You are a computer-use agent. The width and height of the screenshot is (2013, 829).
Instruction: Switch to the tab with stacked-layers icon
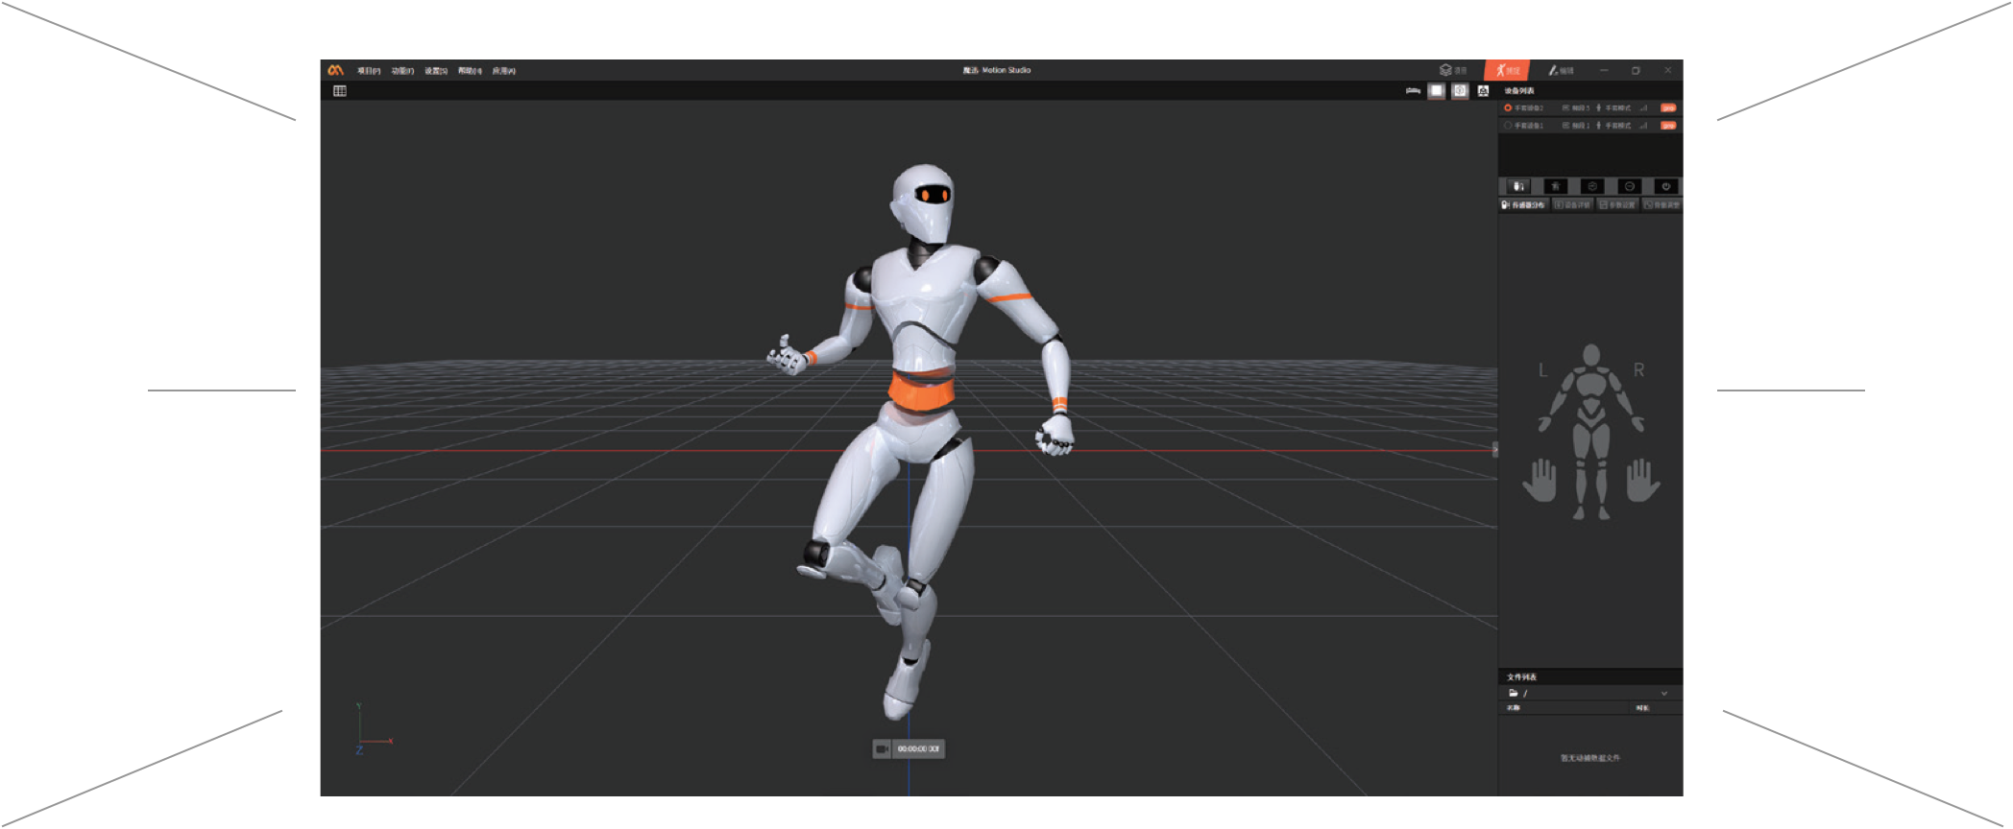click(1452, 70)
